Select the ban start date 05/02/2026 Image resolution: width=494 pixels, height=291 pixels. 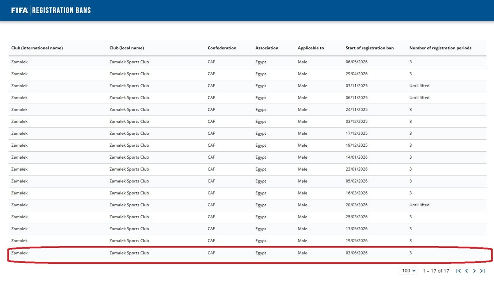coord(357,181)
